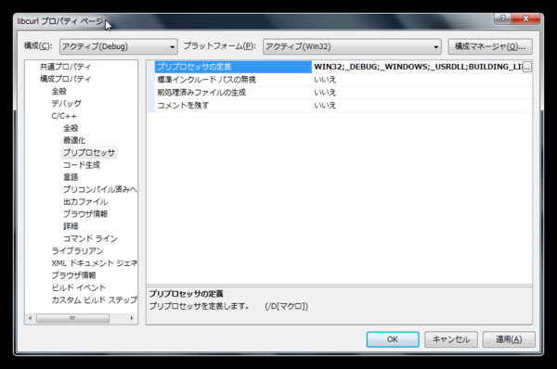Viewport: 557px width, 369px height.
Task: Select the プリプロセッサ tree item
Action: [89, 153]
